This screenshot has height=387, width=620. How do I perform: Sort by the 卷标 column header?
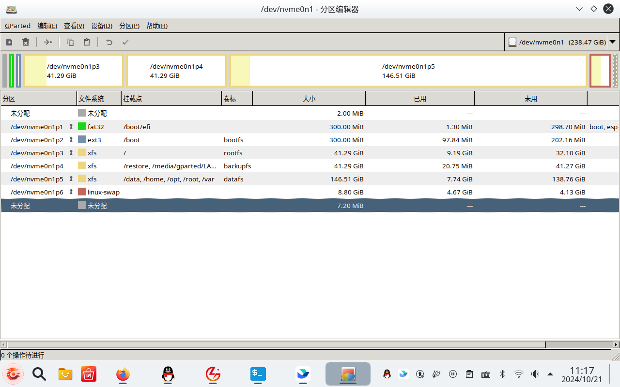coord(237,99)
